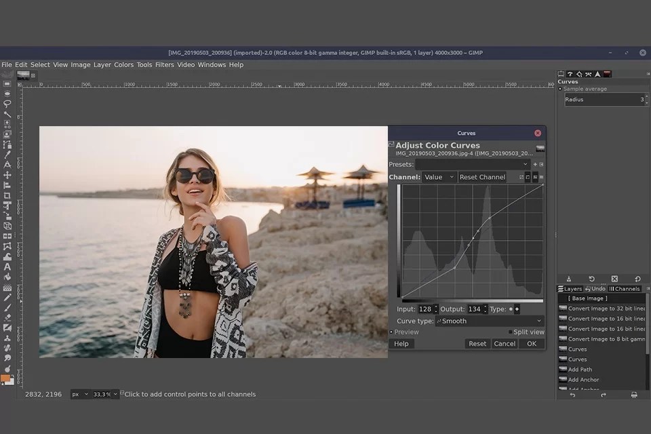Expand the Curve type Smooth dropdown

pos(488,321)
